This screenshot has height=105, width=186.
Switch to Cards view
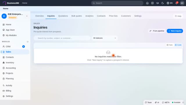point(178,45)
